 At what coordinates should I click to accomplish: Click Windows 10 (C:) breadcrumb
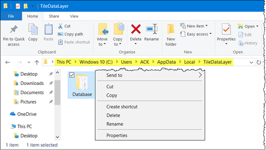coord(96,62)
